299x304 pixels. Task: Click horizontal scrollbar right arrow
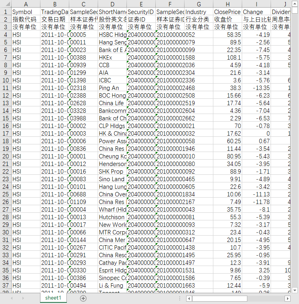pos(287,298)
